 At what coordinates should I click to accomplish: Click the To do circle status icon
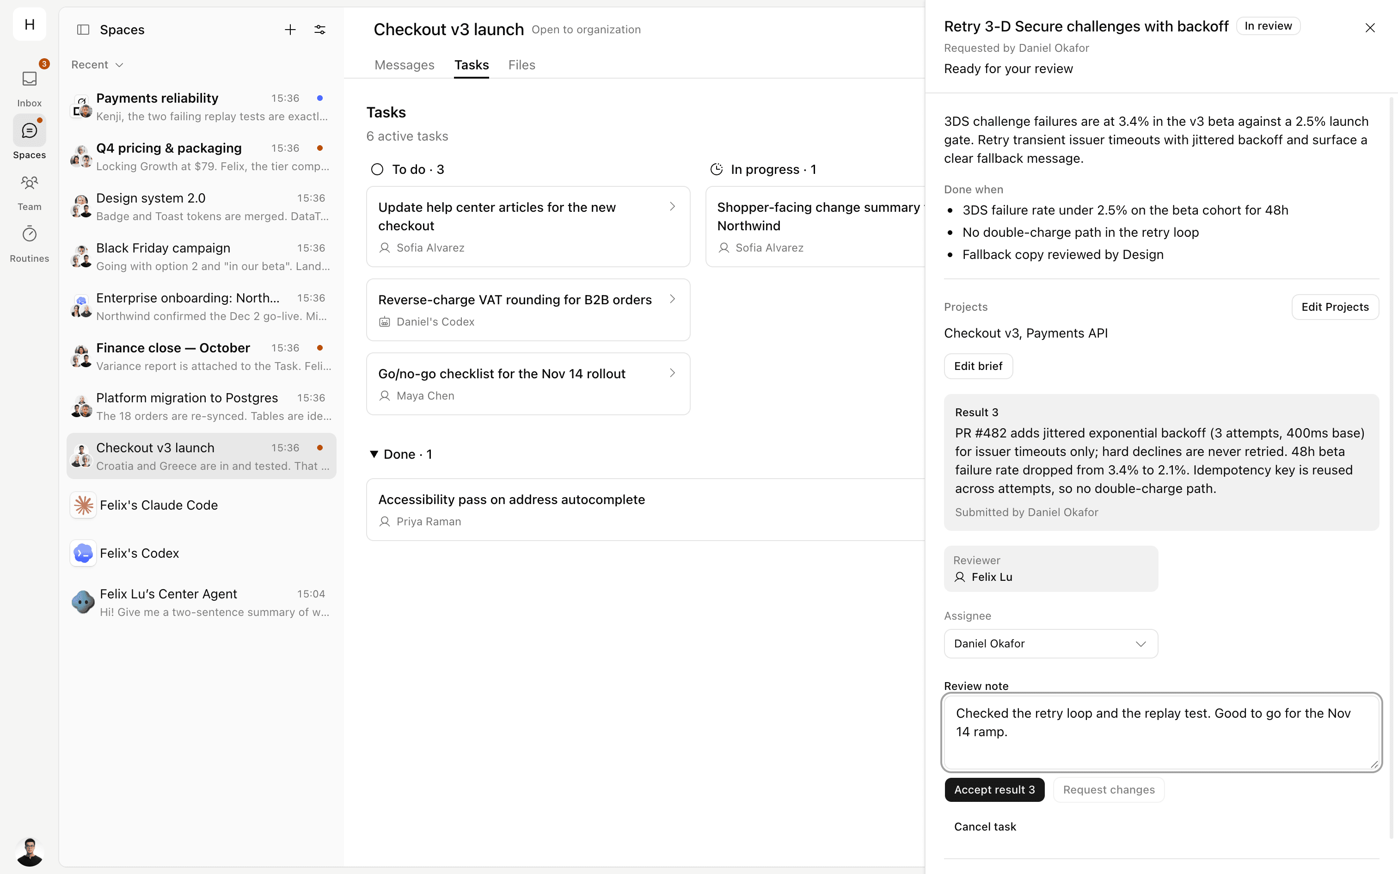pos(377,169)
